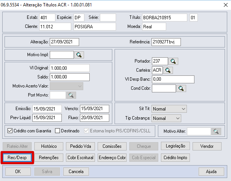Screen dimensions: 231x181
Task: Click the parcel field showing 01
Action: [x=194, y=18]
